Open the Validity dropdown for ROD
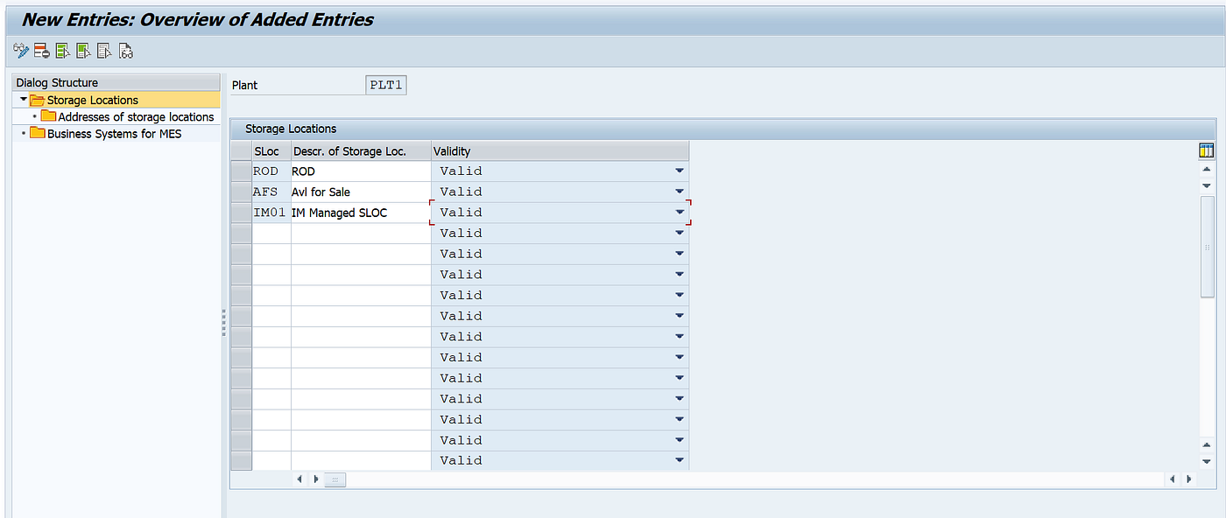The height and width of the screenshot is (518, 1226). (x=680, y=171)
